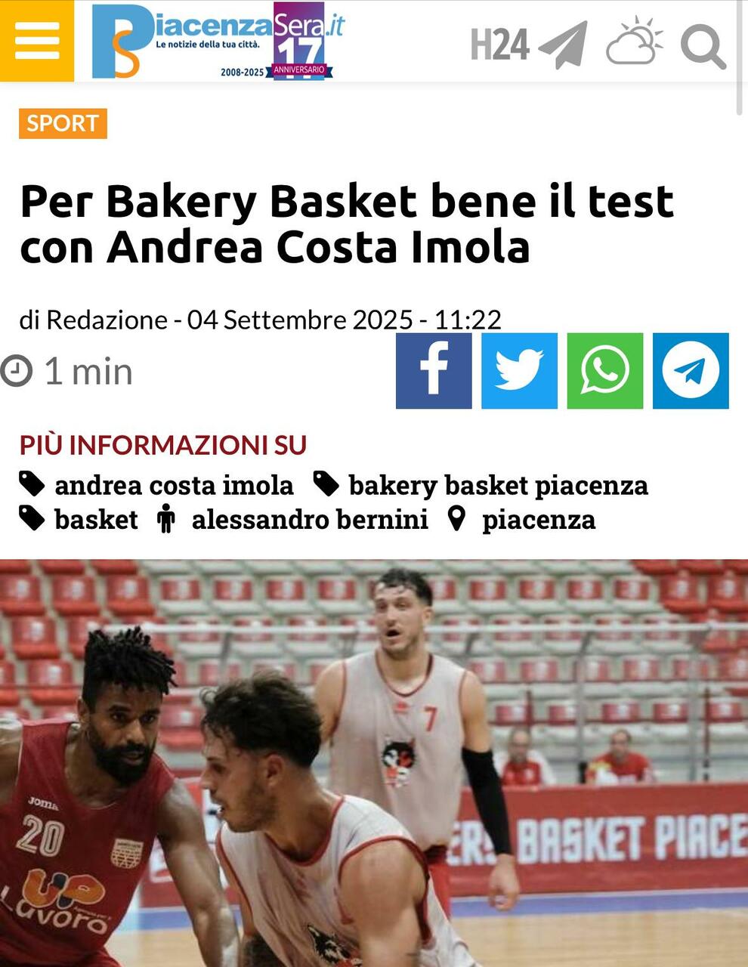Click the article headline about Bakery Basket

tap(347, 224)
